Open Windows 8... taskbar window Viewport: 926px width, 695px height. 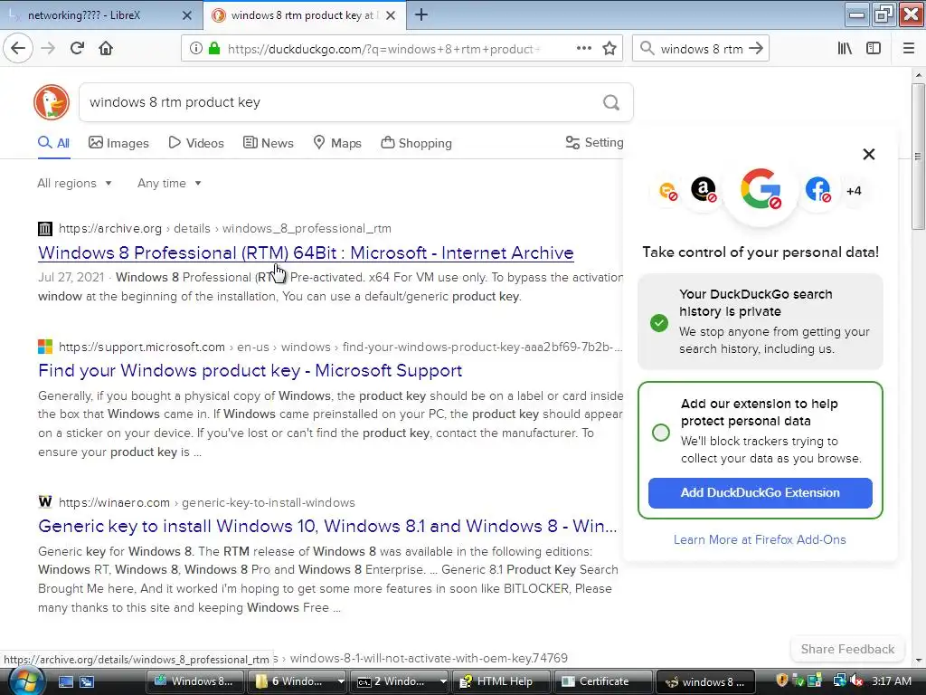[194, 681]
